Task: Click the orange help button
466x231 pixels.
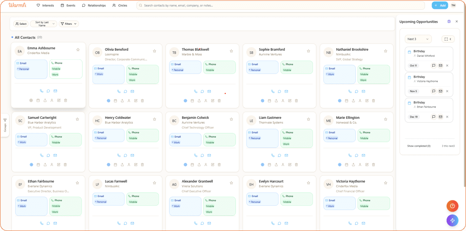Action: (452, 206)
